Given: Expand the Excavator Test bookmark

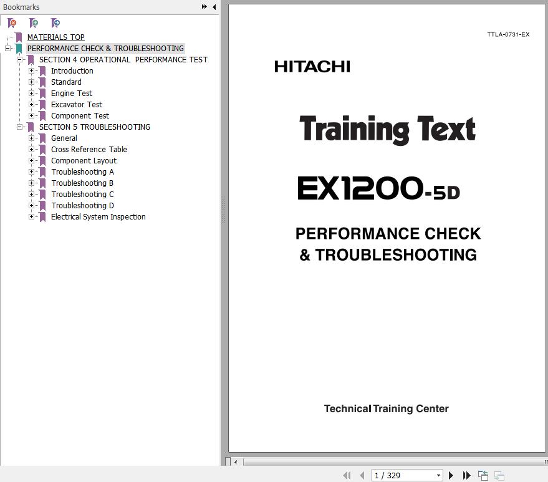Looking at the screenshot, I should pyautogui.click(x=31, y=104).
